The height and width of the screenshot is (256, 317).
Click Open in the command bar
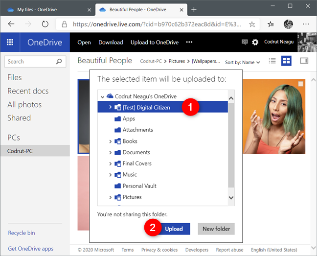(x=84, y=42)
